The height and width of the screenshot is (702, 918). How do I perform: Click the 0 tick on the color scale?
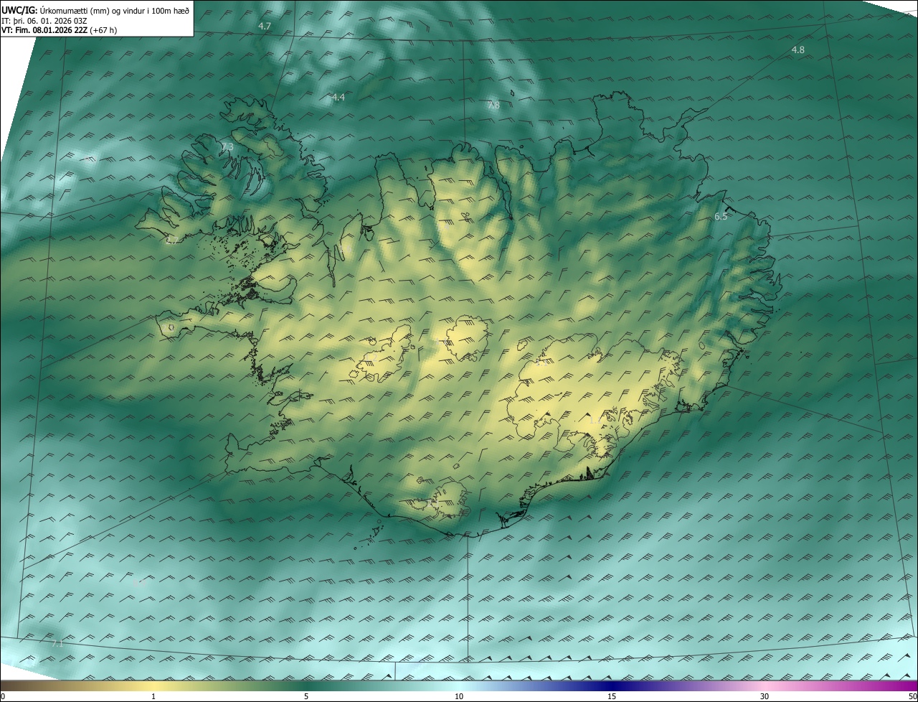coord(3,696)
